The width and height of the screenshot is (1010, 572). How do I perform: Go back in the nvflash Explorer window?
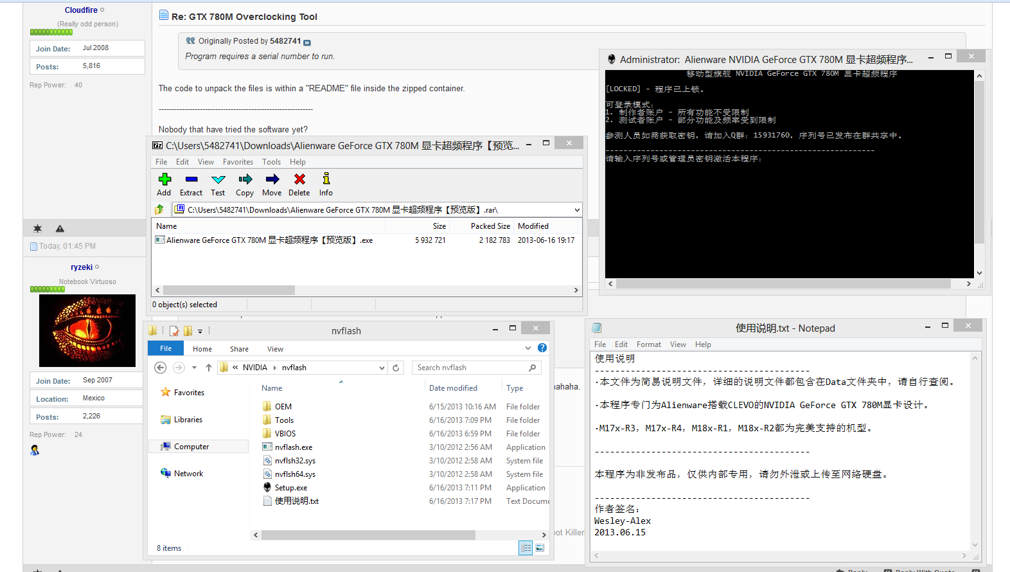tap(161, 368)
